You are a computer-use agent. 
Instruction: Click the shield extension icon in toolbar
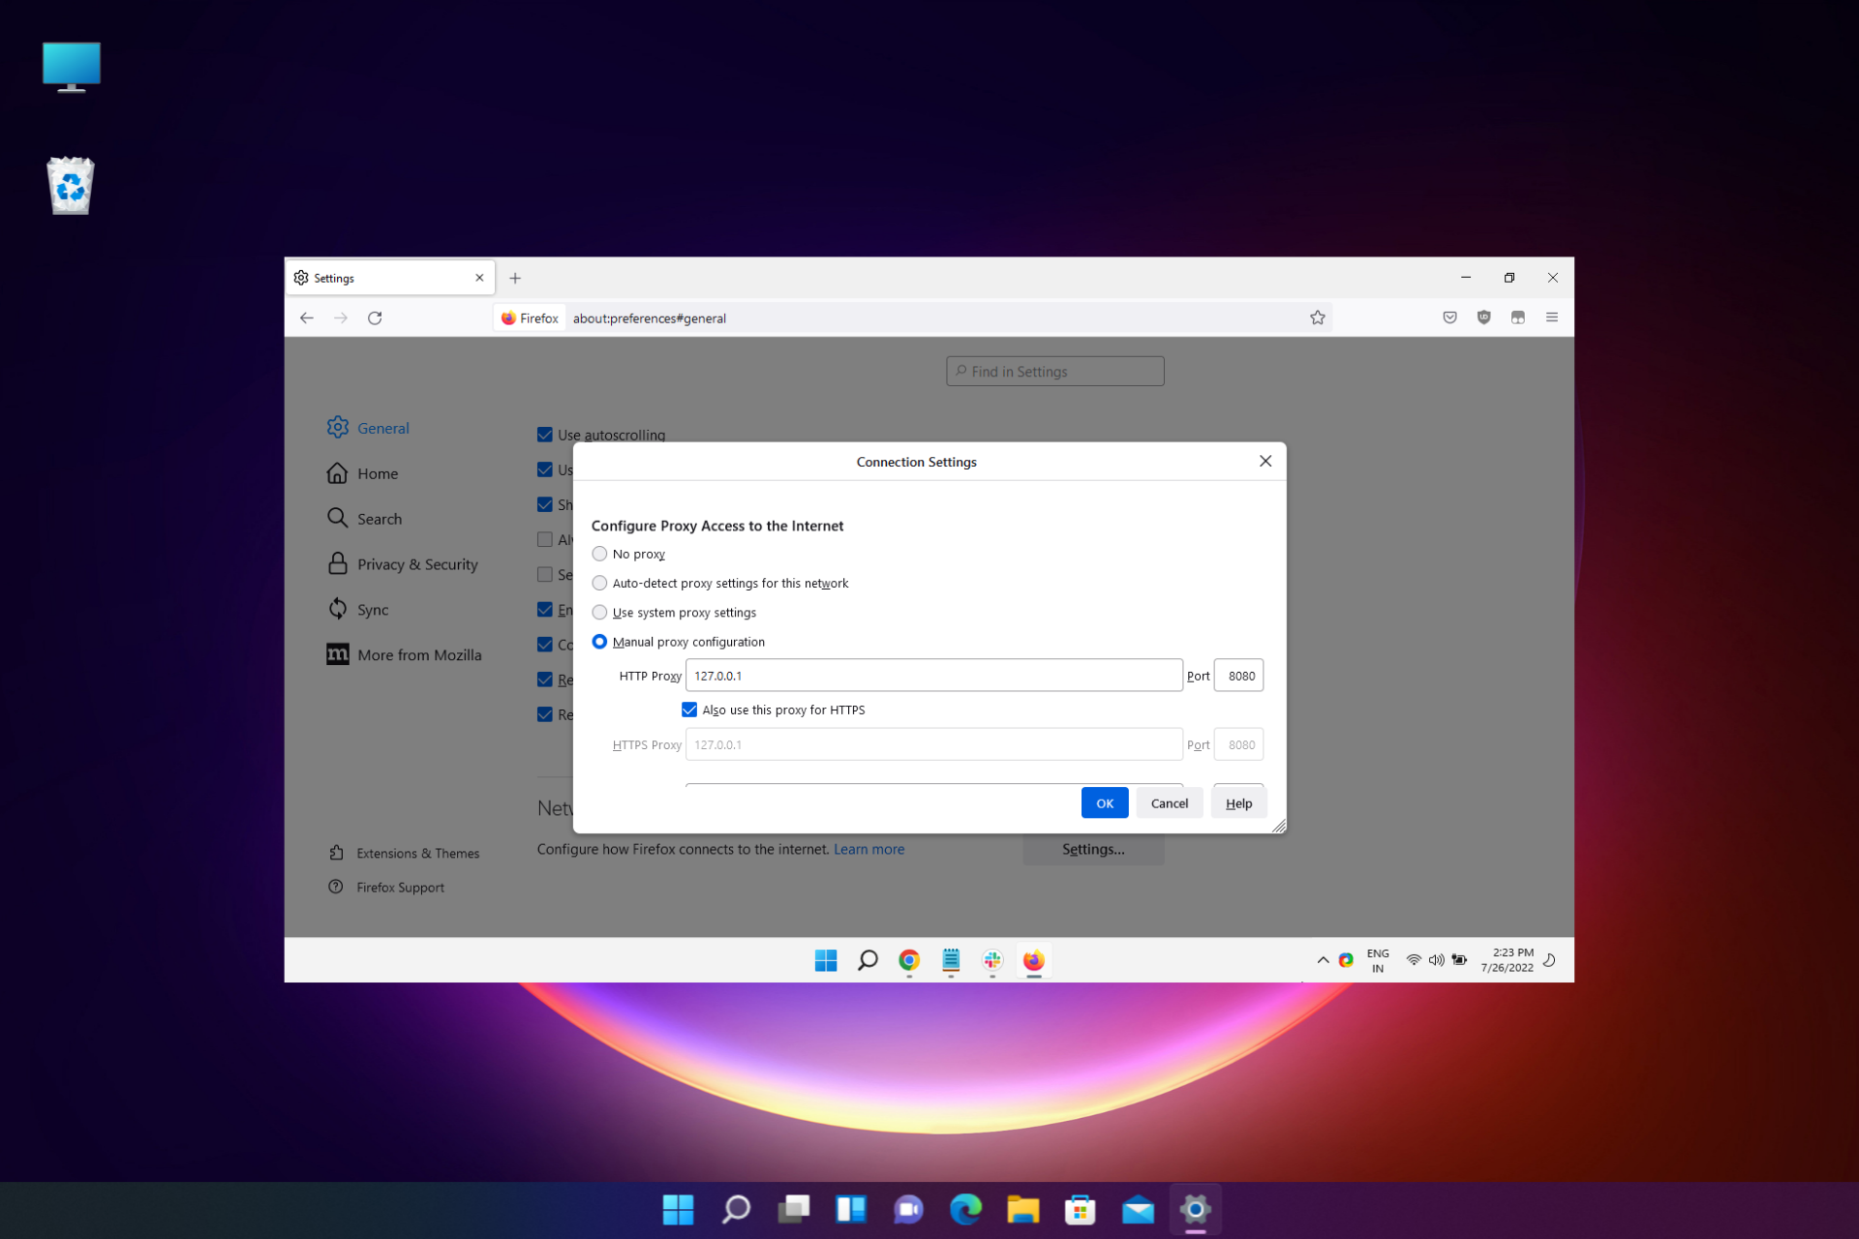click(x=1483, y=317)
